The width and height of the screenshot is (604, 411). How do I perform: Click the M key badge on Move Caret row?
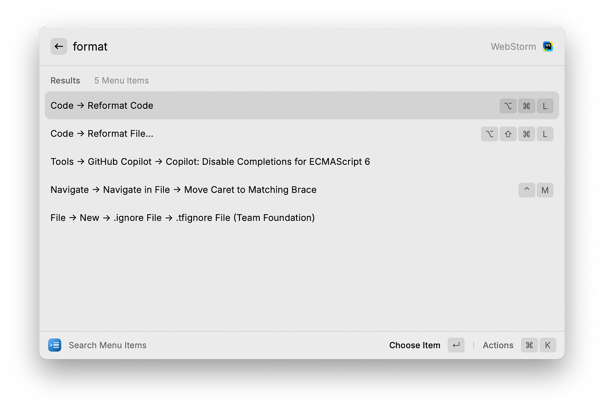(x=545, y=190)
